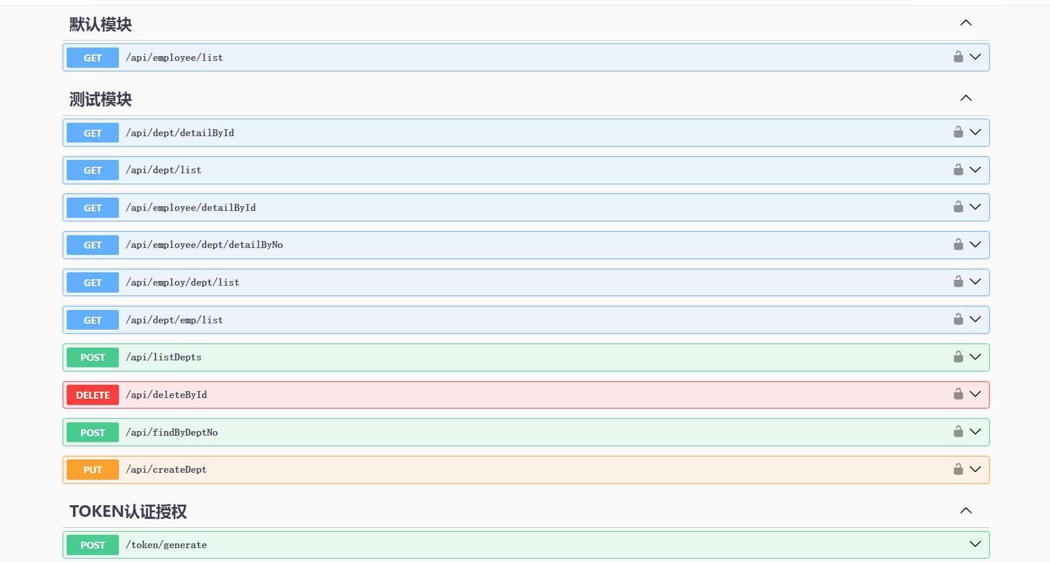Click GET badge of /api/employee/detailById
The width and height of the screenshot is (1050, 562).
[93, 207]
